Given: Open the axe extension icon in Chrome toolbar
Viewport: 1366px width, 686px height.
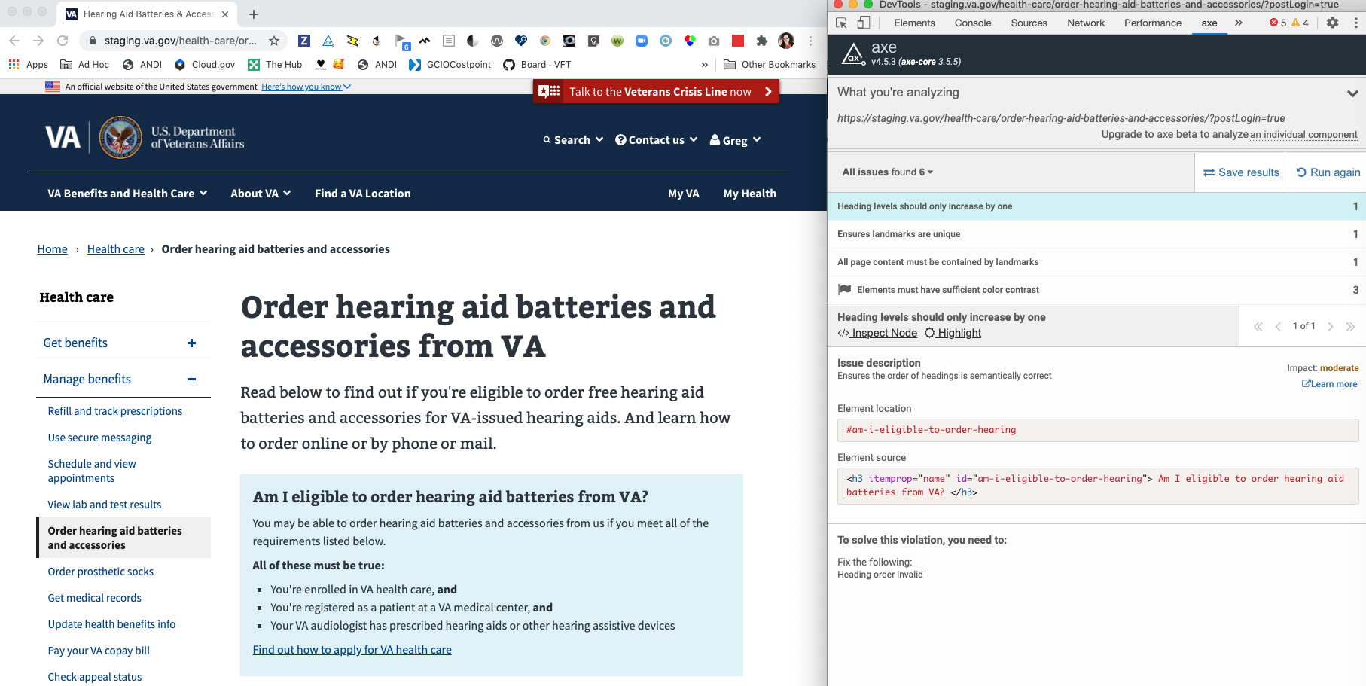Looking at the screenshot, I should [328, 41].
